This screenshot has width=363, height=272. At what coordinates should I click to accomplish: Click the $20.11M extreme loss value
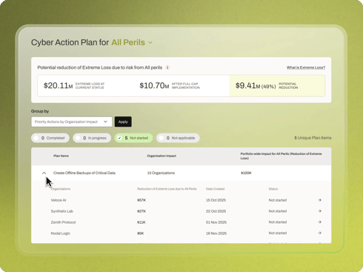coord(58,85)
